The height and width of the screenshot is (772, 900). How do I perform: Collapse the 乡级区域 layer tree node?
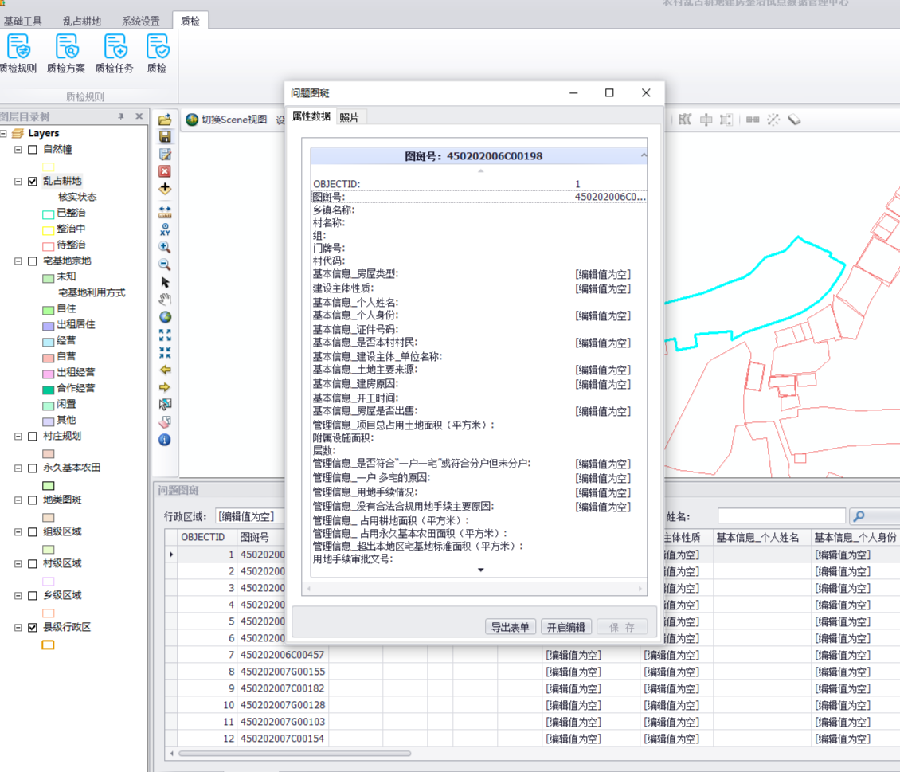[x=18, y=596]
